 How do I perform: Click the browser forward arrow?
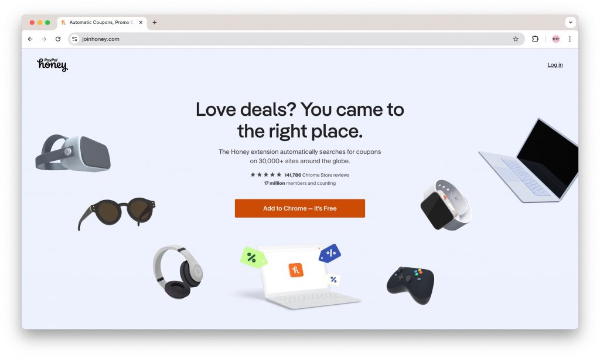coord(44,39)
